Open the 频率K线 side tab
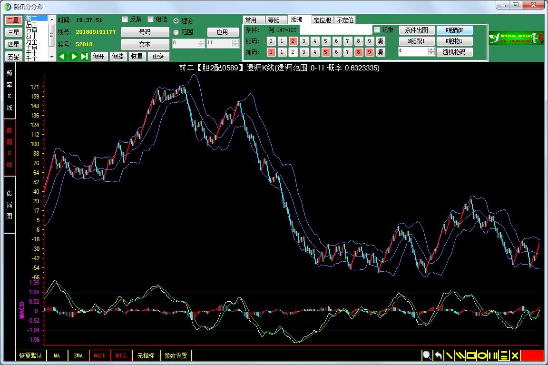The height and width of the screenshot is (365, 548). click(x=10, y=90)
